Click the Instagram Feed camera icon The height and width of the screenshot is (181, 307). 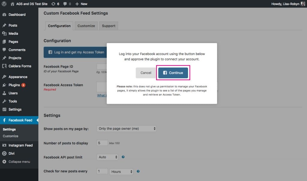tap(4, 145)
